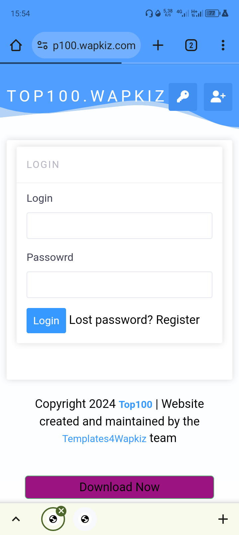
Task: Tap the browser home icon
Action: click(x=16, y=45)
